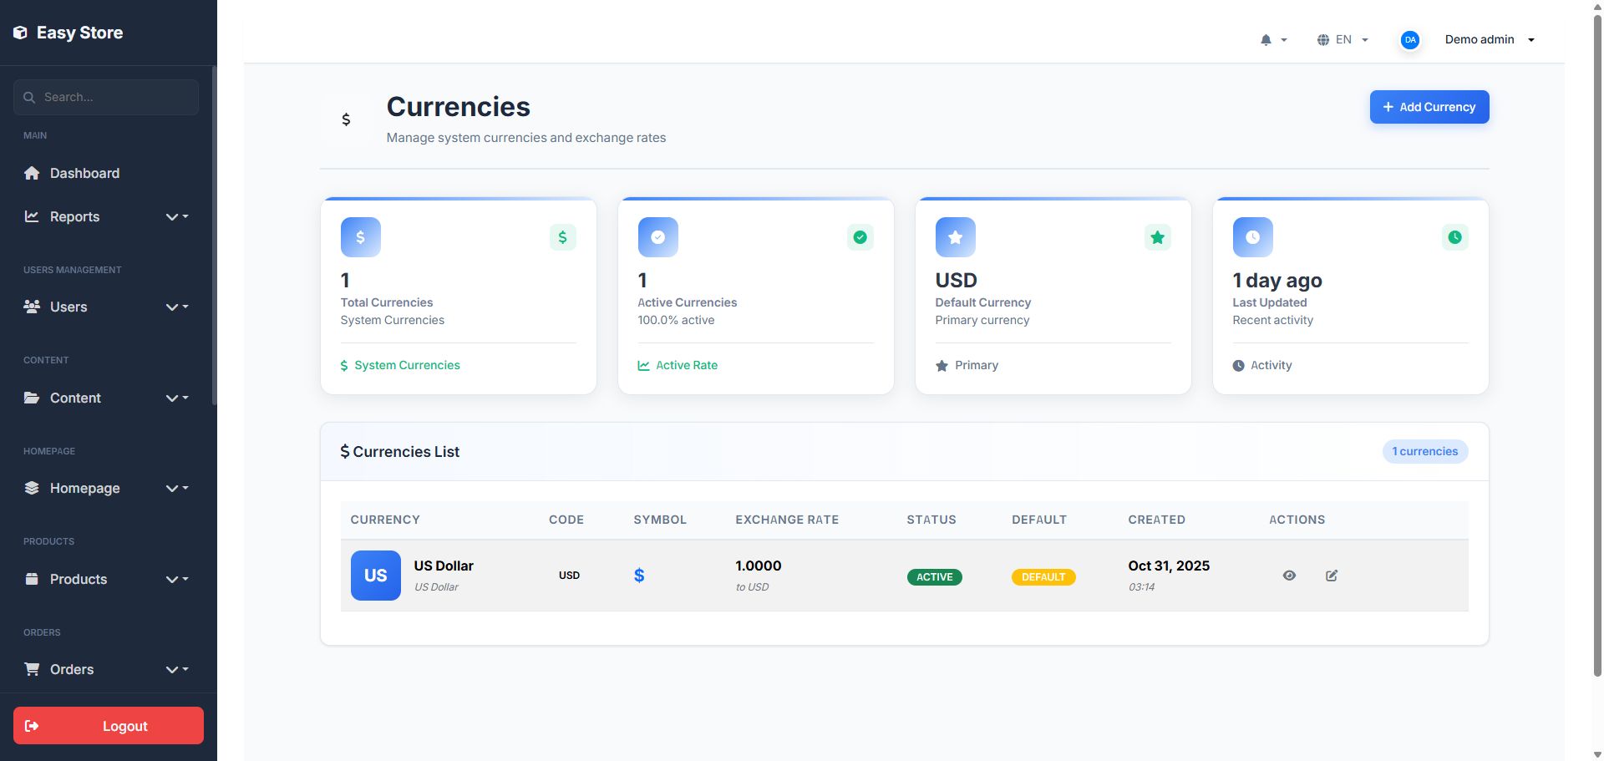Open the Orders sidebar item

pos(106,669)
